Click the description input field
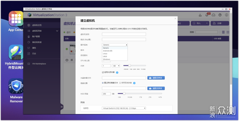This screenshot has height=121, width=239. point(124,39)
